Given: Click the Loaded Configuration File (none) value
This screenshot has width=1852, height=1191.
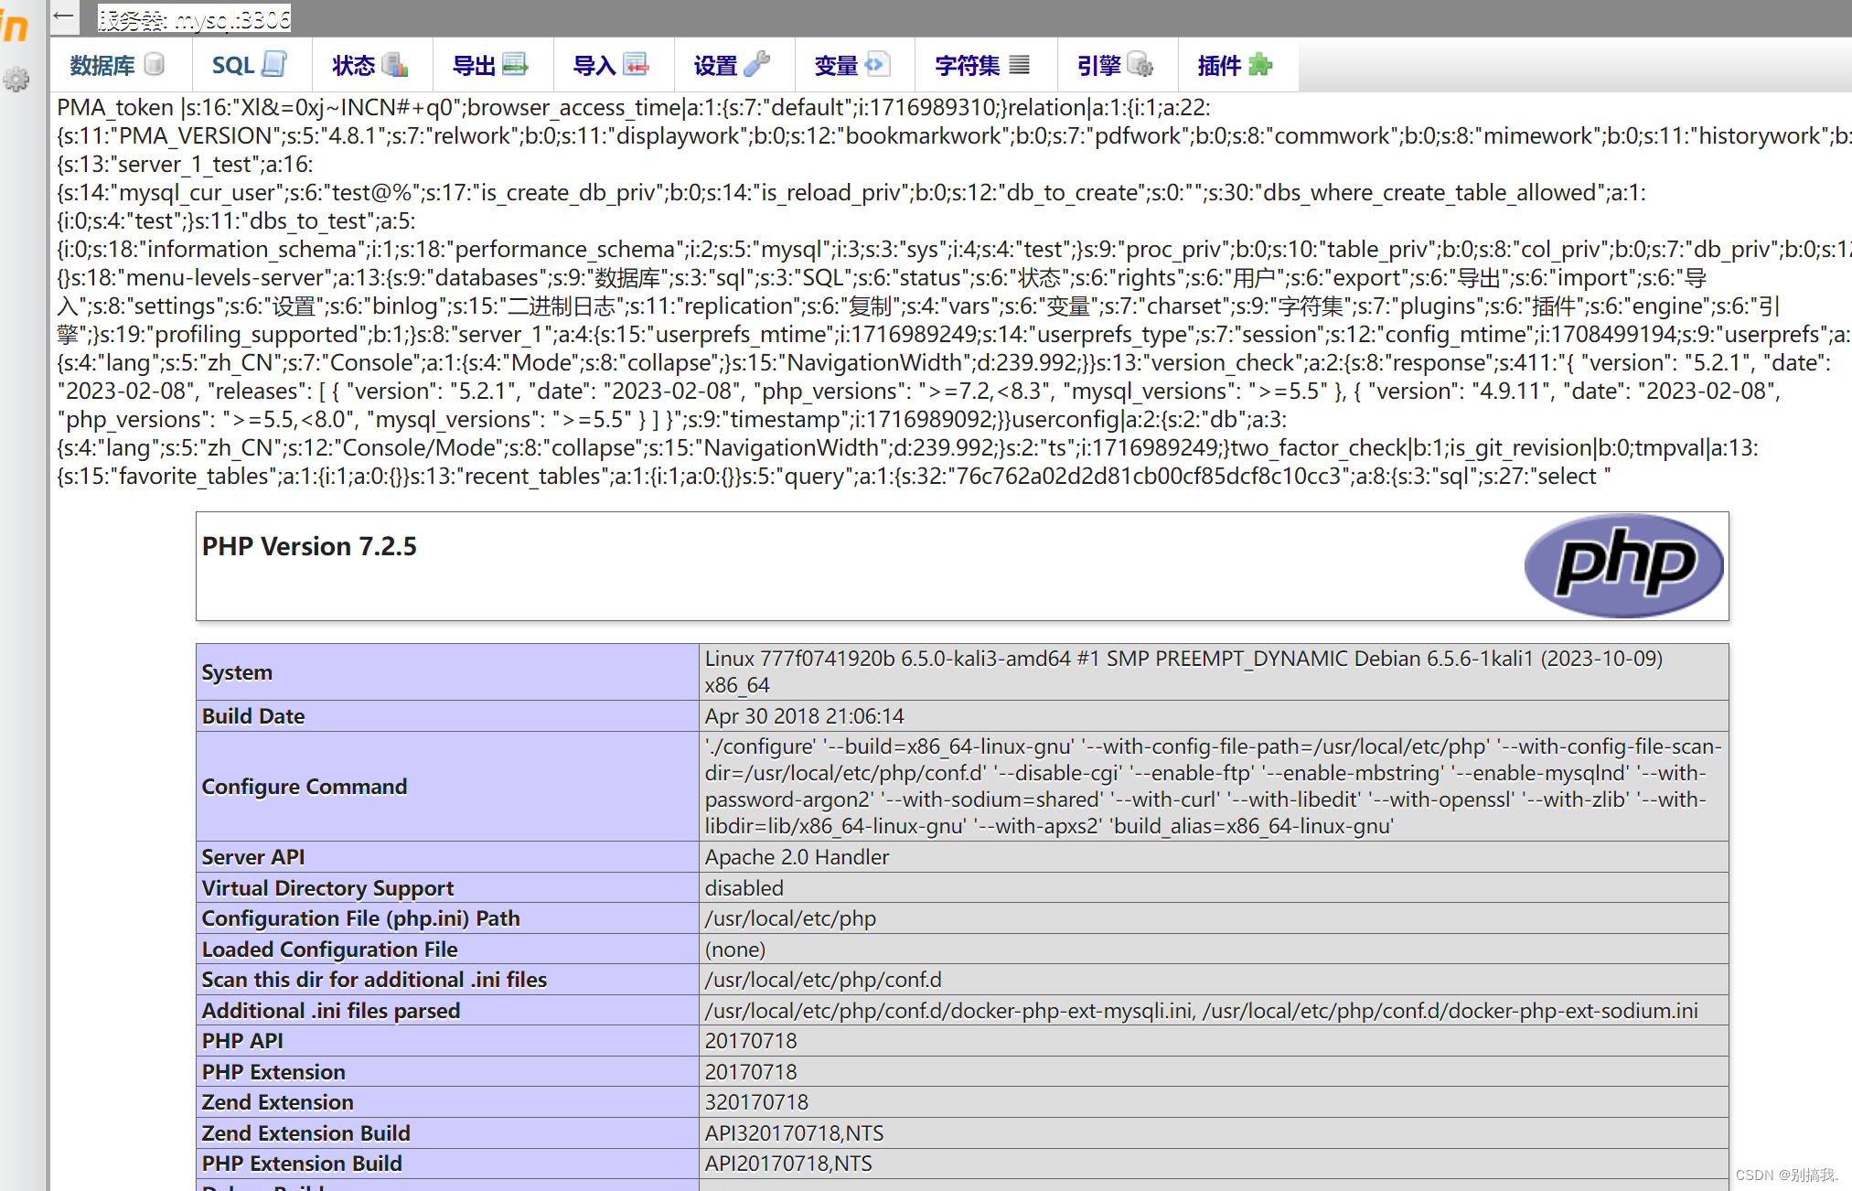Looking at the screenshot, I should pos(735,950).
